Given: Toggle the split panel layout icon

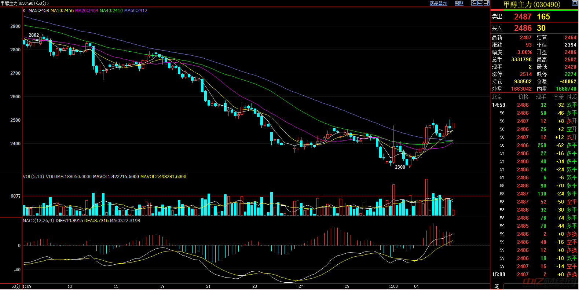Looking at the screenshot, I should click(x=487, y=3).
